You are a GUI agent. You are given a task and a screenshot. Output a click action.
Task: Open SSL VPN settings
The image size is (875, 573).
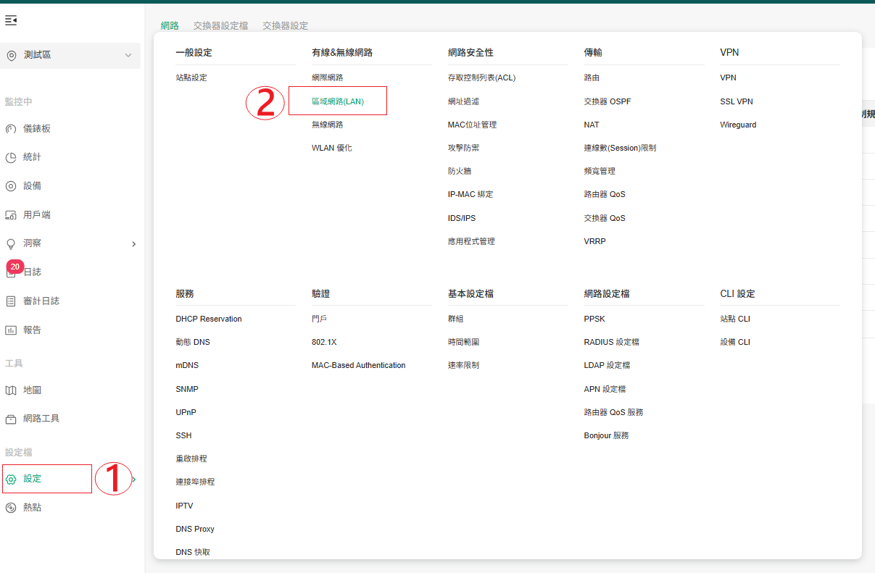737,101
